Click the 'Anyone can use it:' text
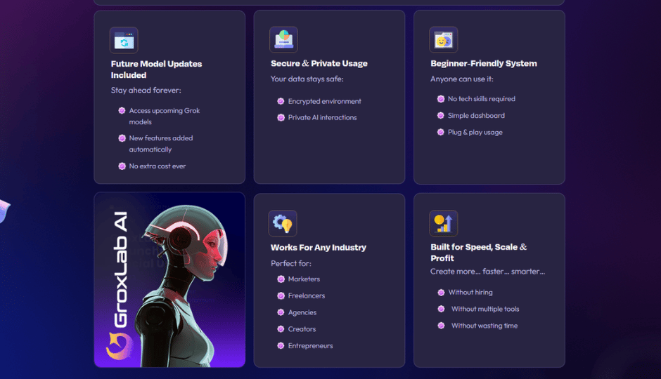This screenshot has width=661, height=379. coord(461,79)
